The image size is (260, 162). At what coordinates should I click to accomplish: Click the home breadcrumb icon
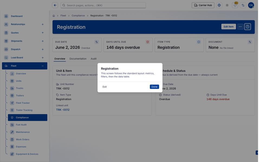coord(54,16)
